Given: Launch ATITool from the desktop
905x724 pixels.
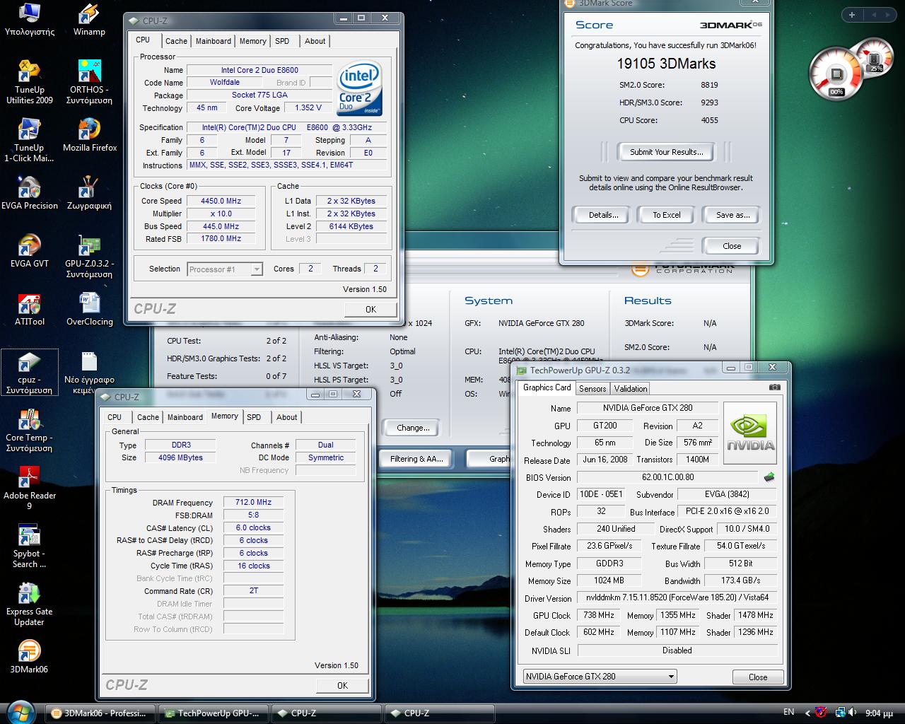Looking at the screenshot, I should click(x=29, y=310).
